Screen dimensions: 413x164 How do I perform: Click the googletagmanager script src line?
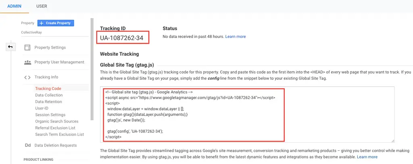coord(190,98)
